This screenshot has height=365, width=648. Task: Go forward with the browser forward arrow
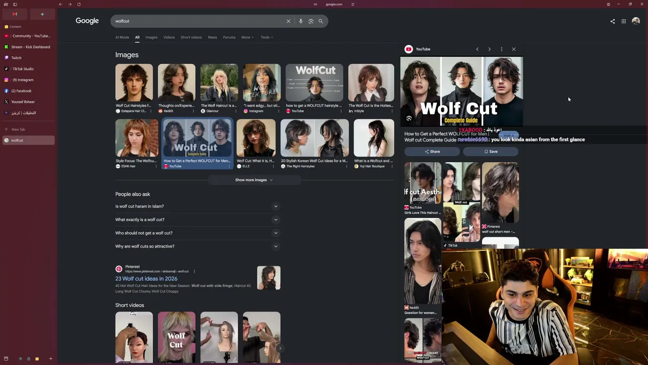69,4
